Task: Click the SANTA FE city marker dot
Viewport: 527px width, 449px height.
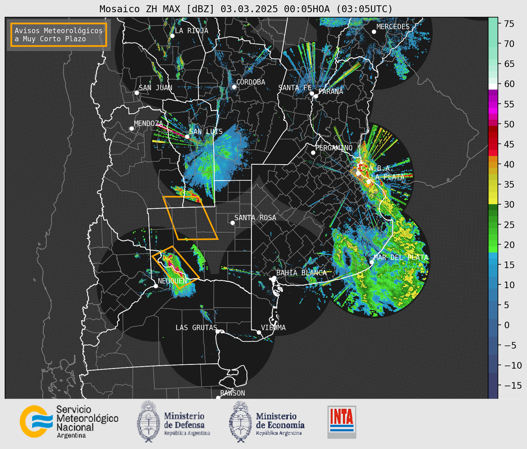Action: click(x=312, y=93)
